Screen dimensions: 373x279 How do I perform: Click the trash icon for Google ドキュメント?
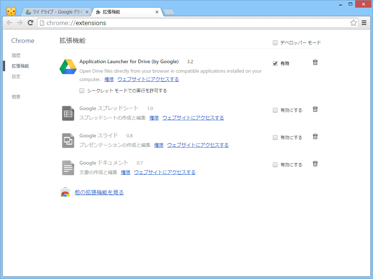click(315, 164)
